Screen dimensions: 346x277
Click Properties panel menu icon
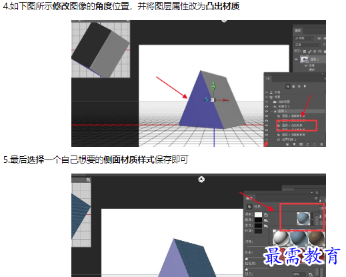[316, 198]
